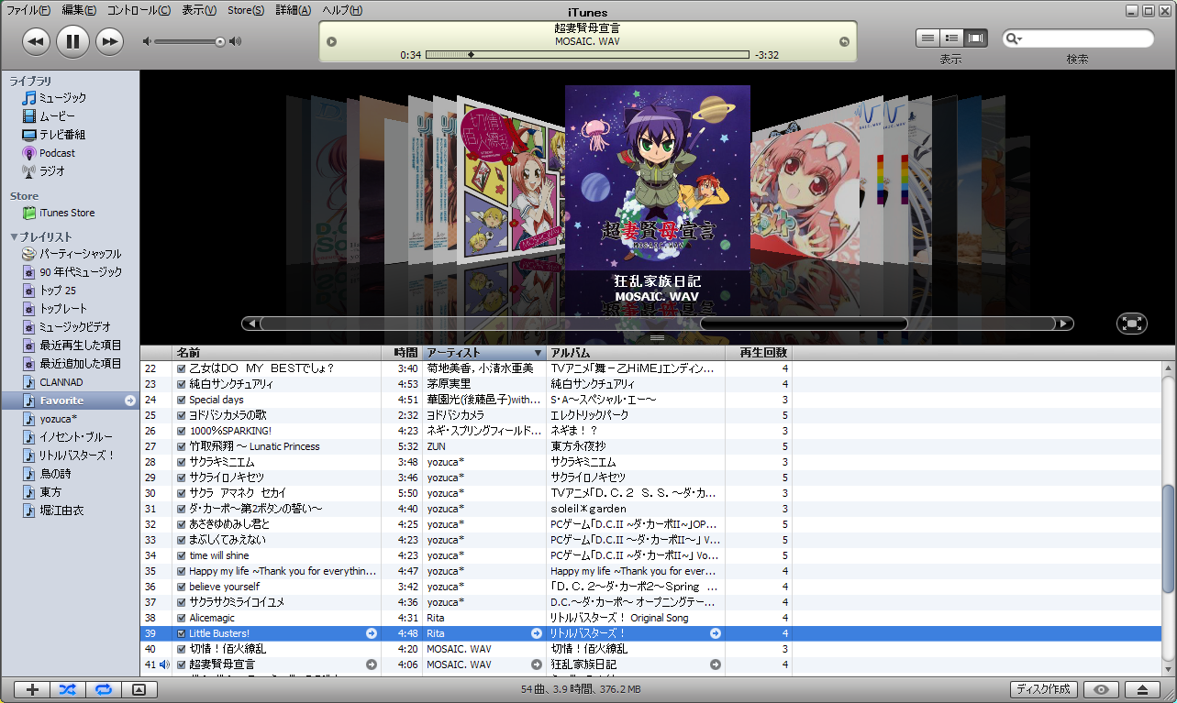
Task: Toggle shuffle playback
Action: pos(68,689)
